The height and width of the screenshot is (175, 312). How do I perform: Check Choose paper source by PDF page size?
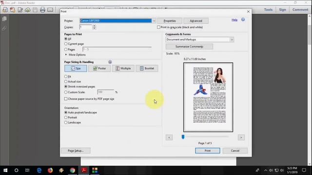(x=66, y=99)
